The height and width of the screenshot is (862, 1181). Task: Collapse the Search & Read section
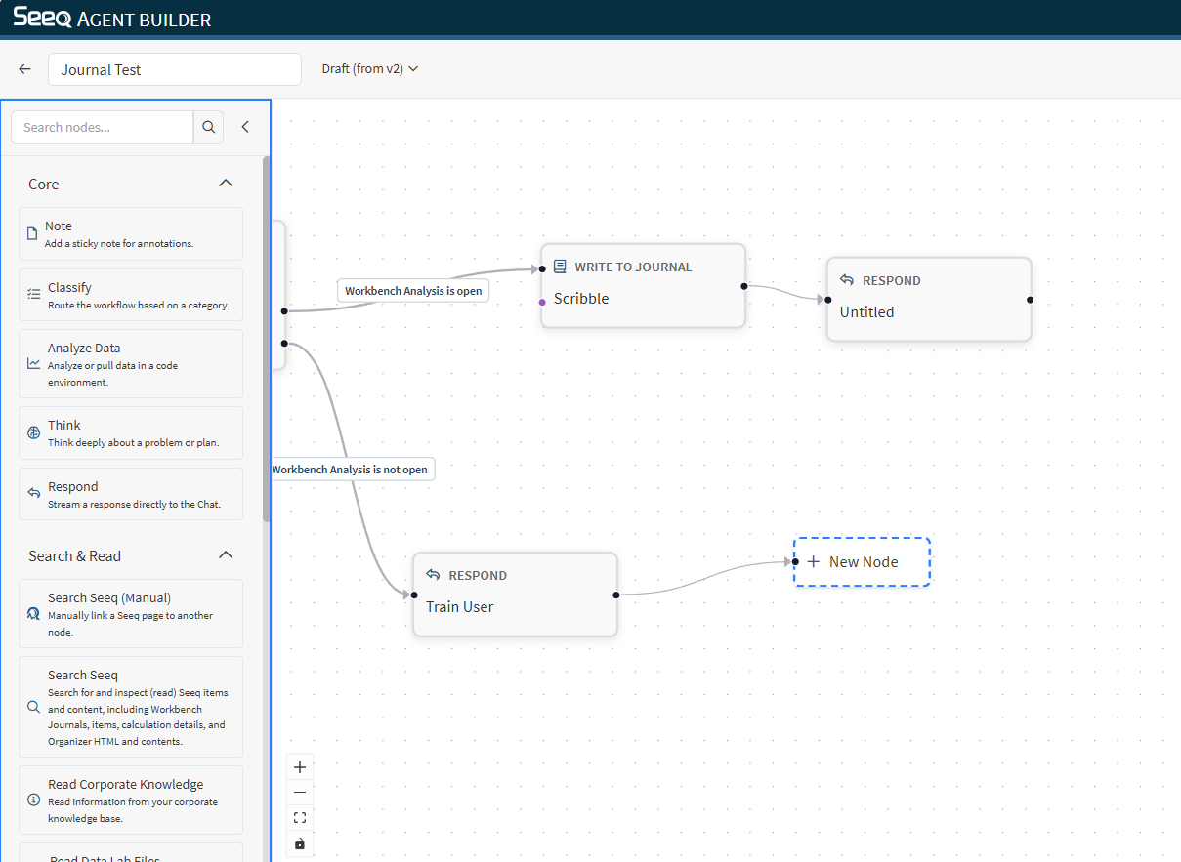[226, 555]
